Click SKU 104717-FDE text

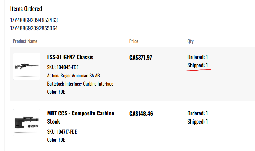pyautogui.click(x=62, y=132)
